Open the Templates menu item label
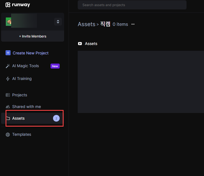Image resolution: width=204 pixels, height=176 pixels. coord(22,134)
